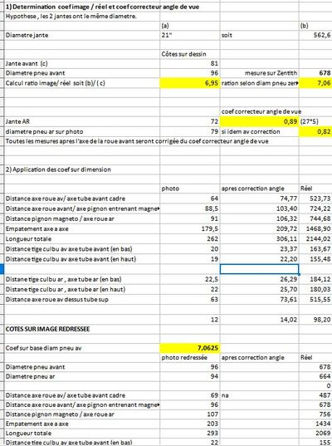The height and width of the screenshot is (446, 332).
Task: Select the 'Coef sur base diam pneu av' cell
Action: (82, 348)
